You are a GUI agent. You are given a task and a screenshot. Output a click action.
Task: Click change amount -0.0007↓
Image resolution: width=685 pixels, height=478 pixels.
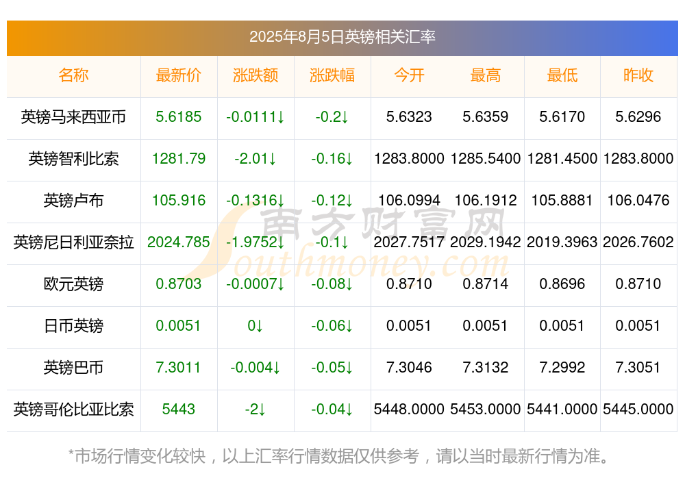(x=255, y=284)
